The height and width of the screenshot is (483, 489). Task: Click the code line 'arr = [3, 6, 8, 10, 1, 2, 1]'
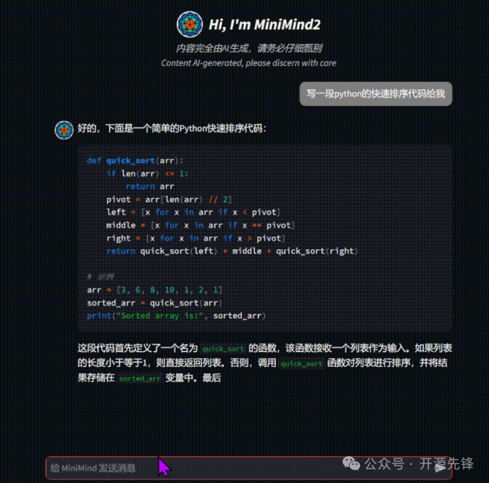(155, 290)
